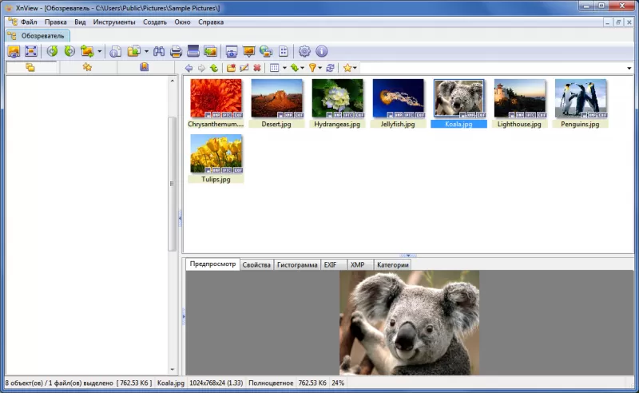Screen dimensions: 639x393
Task: Switch to the Гистограмма tab
Action: coord(297,264)
